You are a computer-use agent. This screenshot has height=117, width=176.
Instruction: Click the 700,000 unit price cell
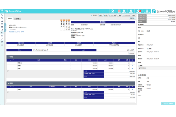[x=89, y=63]
